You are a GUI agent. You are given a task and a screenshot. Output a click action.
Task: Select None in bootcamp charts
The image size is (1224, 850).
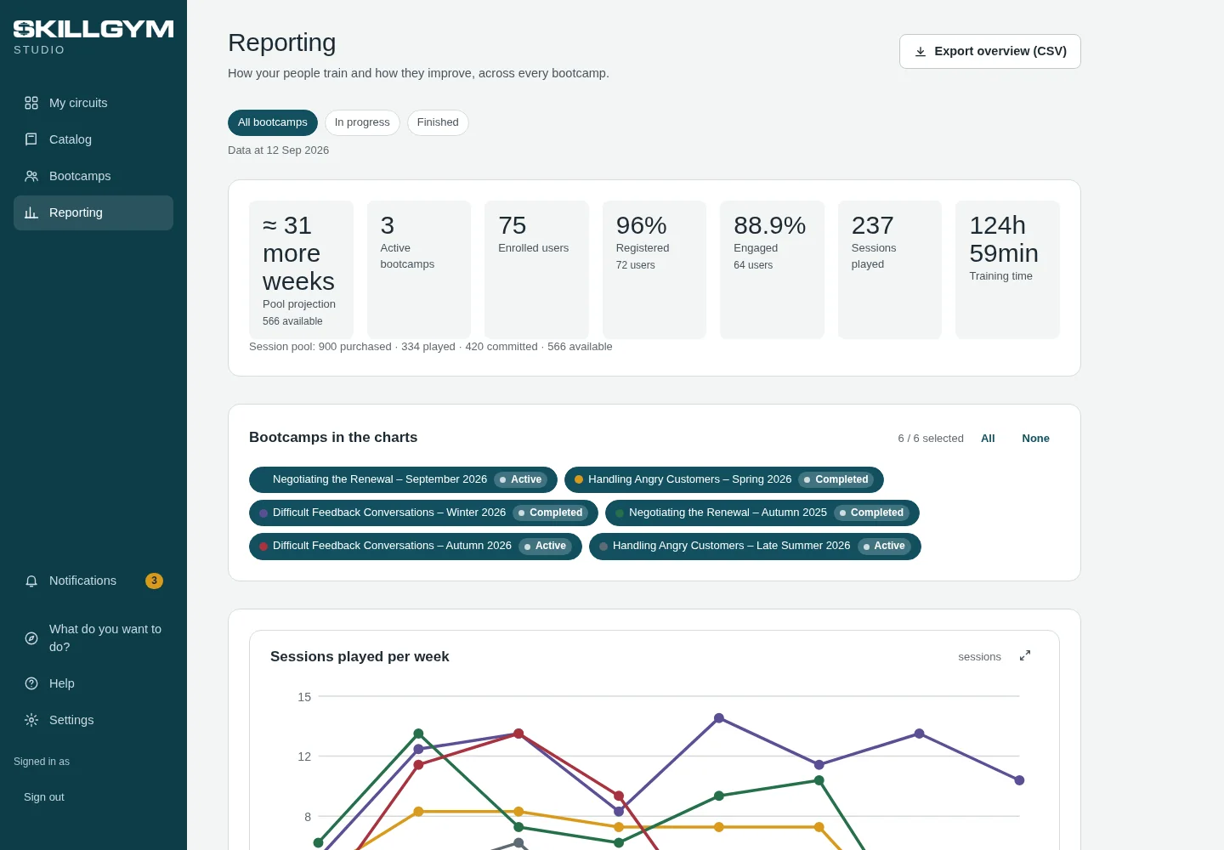coord(1035,438)
